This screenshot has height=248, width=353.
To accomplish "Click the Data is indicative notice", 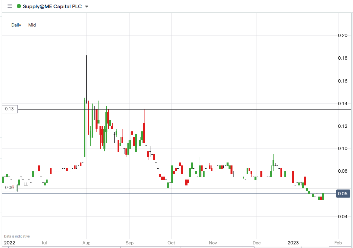I will pyautogui.click(x=17, y=236).
